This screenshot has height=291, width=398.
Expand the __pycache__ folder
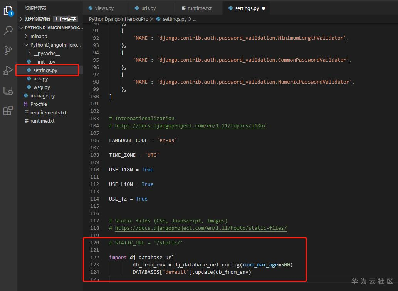(x=30, y=53)
